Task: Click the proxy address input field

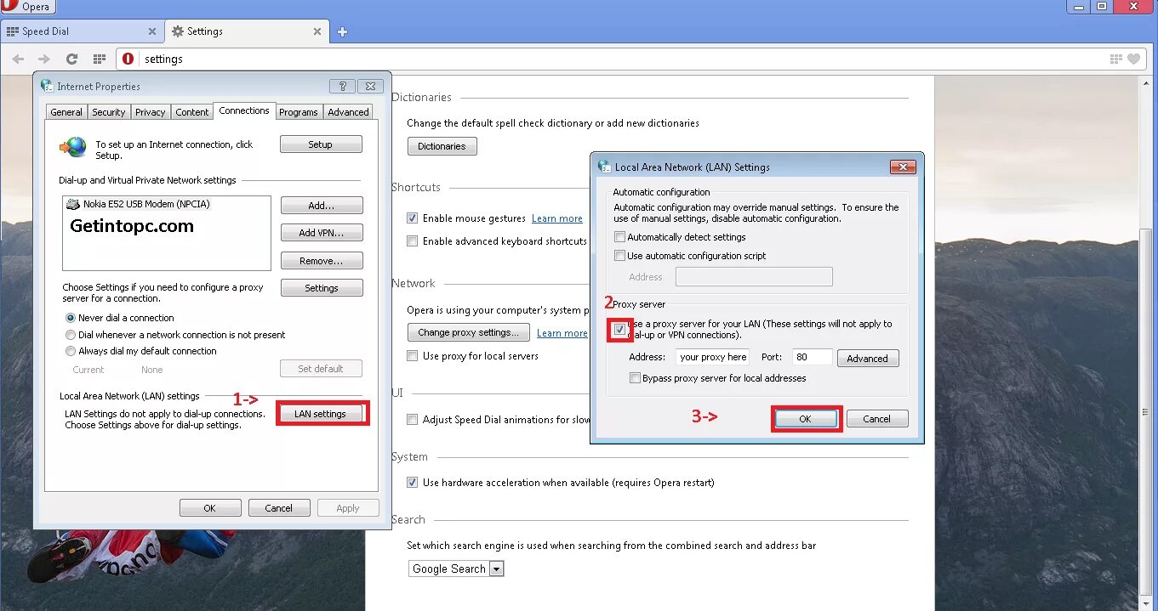Action: [712, 357]
